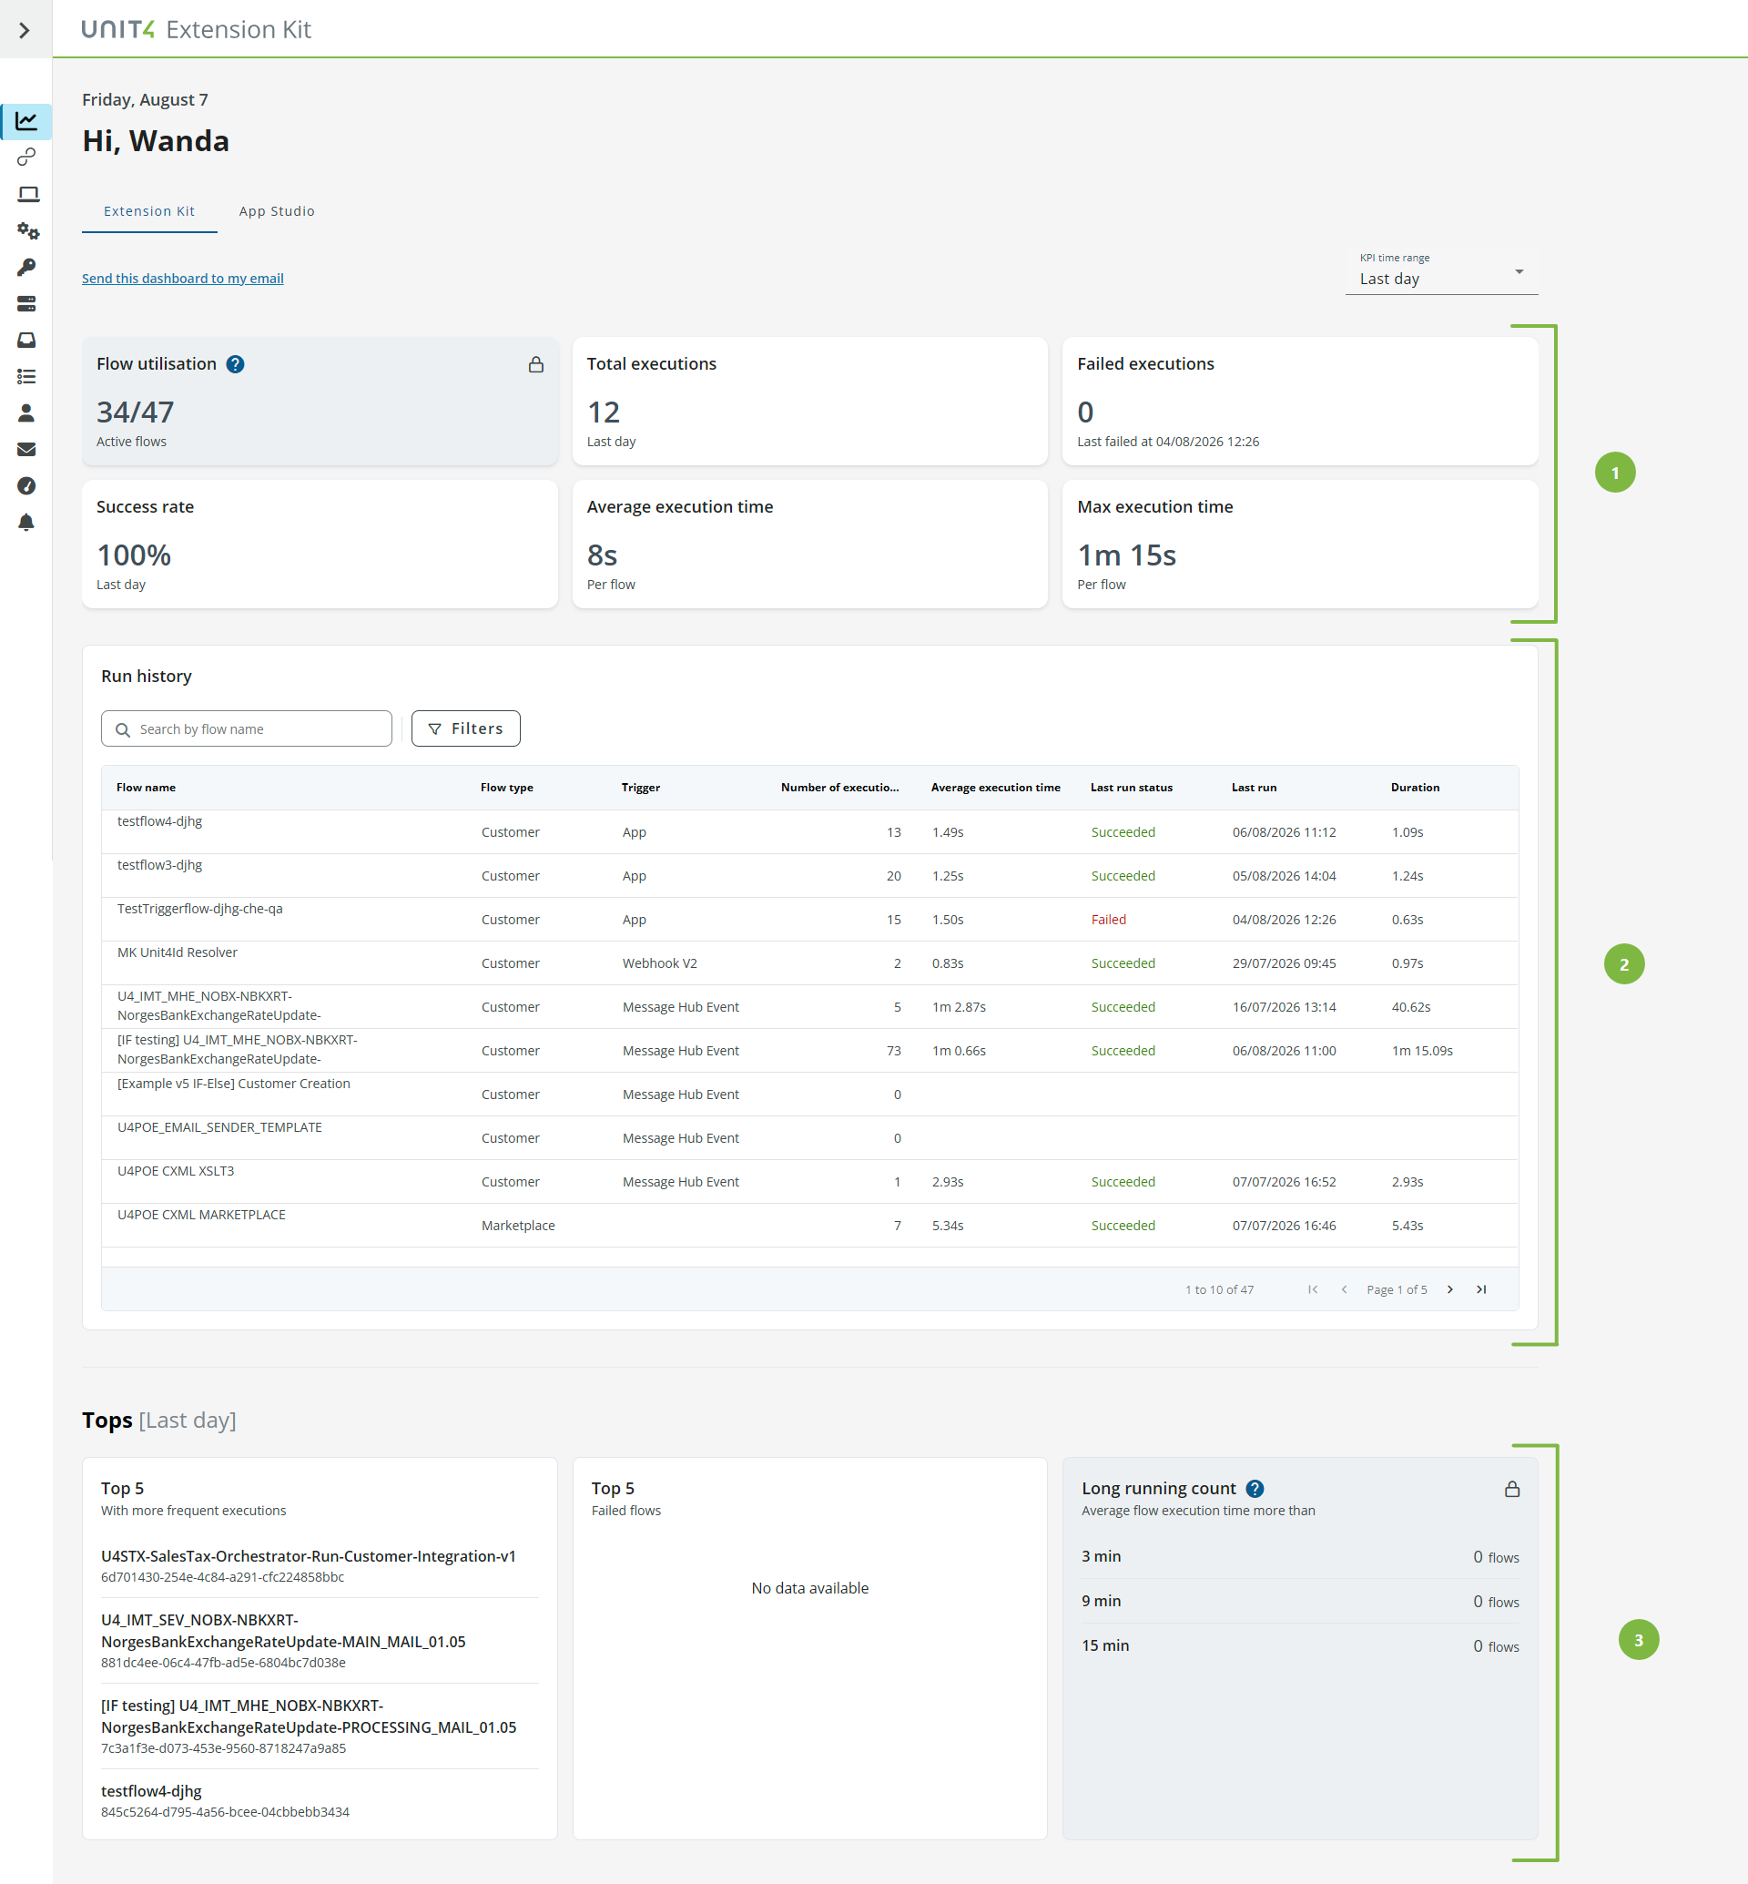Sort by Flow type column header
Viewport: 1748px width, 1884px height.
(507, 788)
